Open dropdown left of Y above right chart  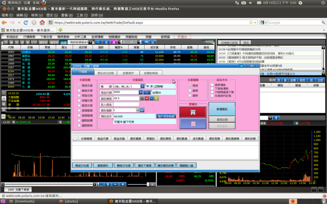[270, 118]
